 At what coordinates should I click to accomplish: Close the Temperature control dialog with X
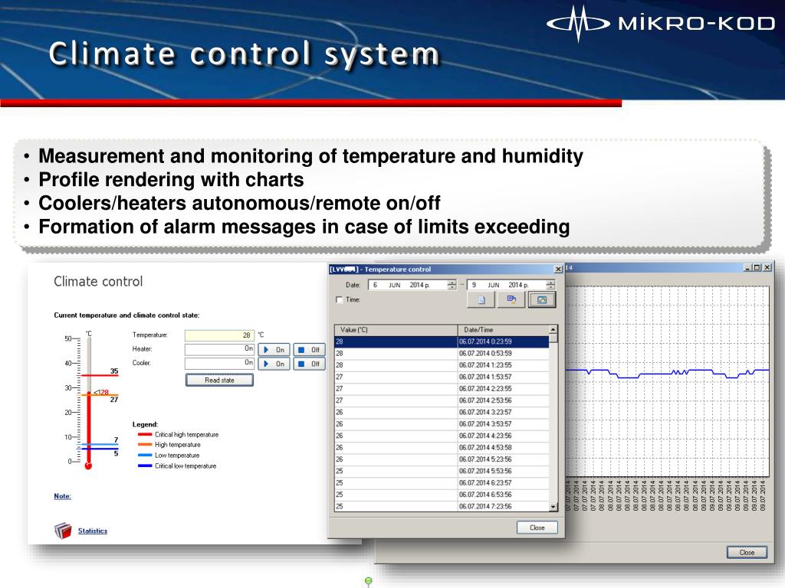click(x=558, y=269)
